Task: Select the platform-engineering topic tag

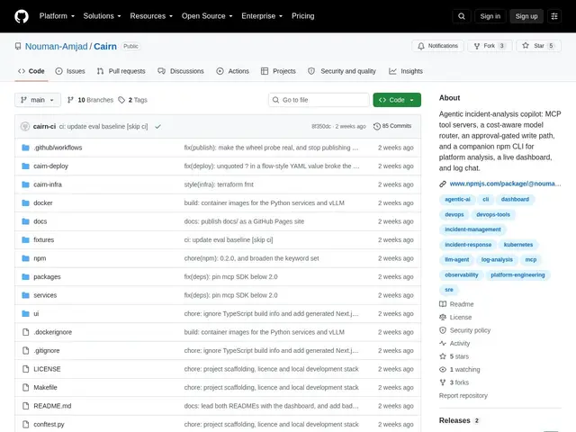Action: 517,274
